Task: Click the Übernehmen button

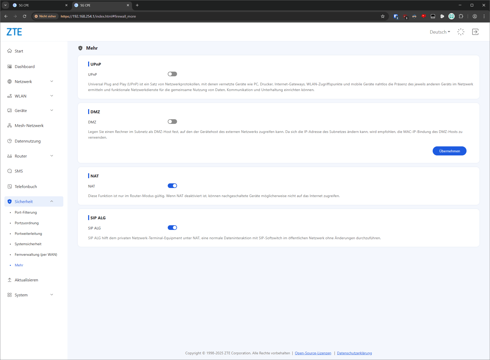Action: [449, 151]
